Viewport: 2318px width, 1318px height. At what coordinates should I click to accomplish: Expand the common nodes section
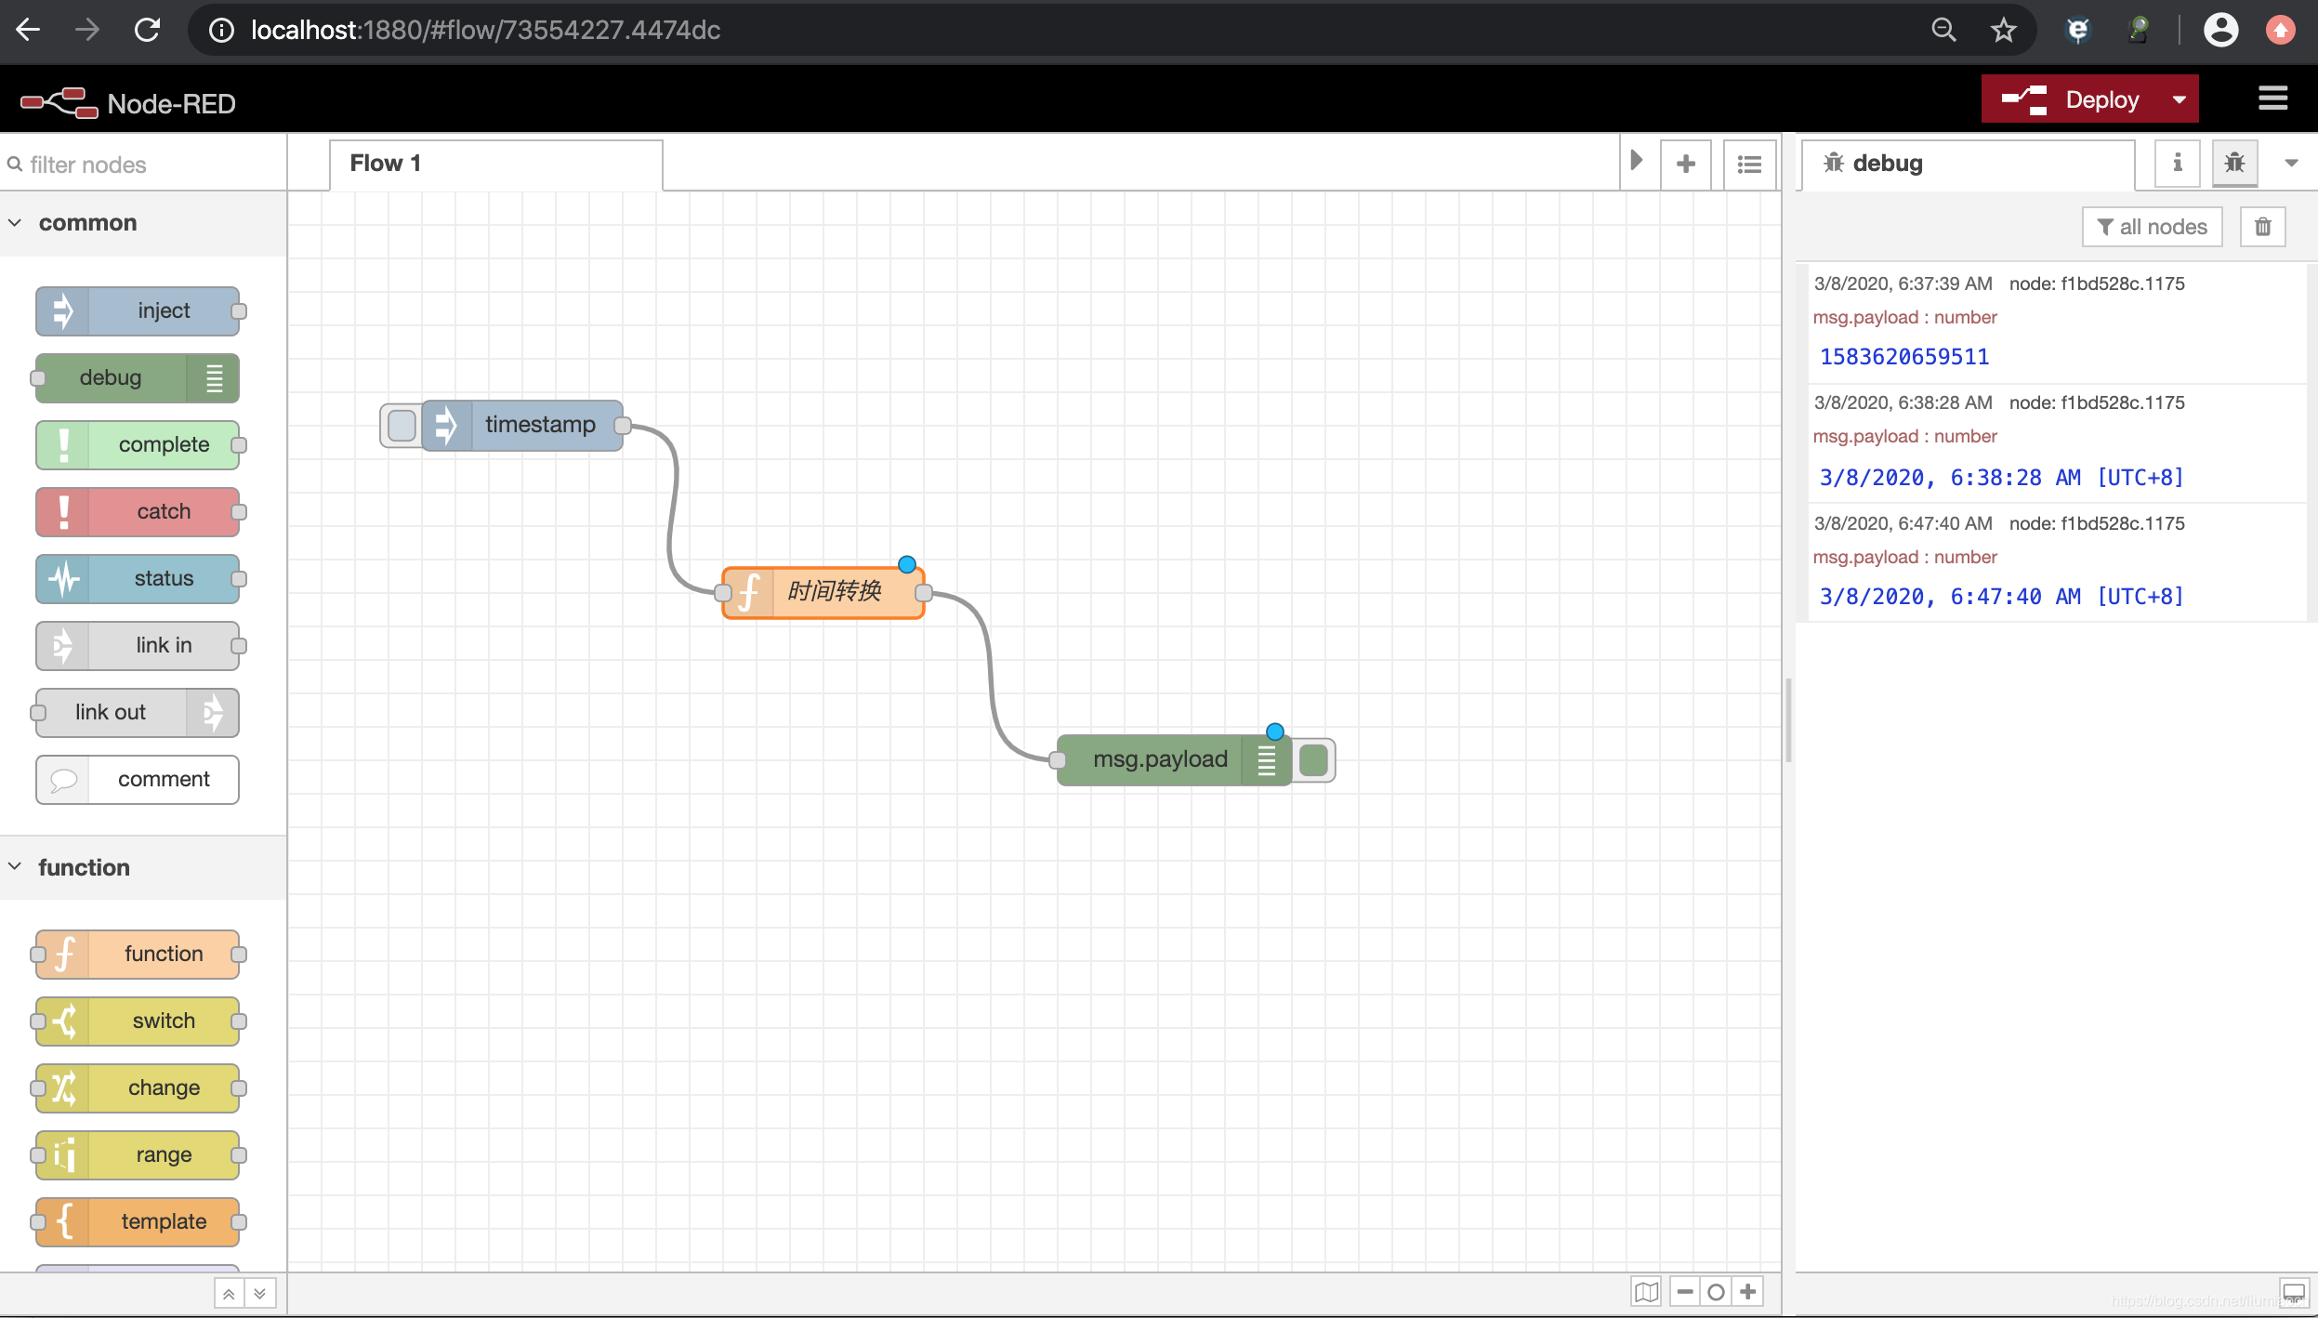[86, 223]
